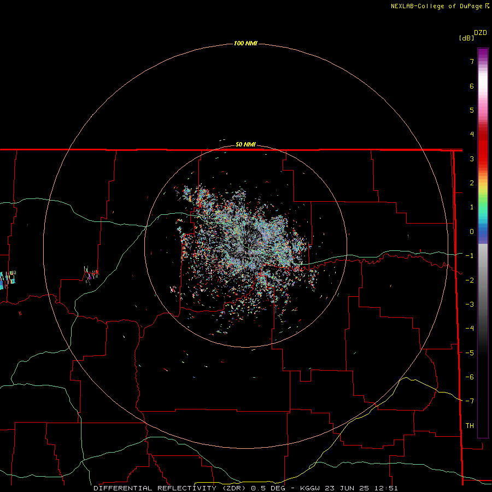The image size is (492, 492).
Task: Select the "DZD" legend title
Action: coord(481,33)
